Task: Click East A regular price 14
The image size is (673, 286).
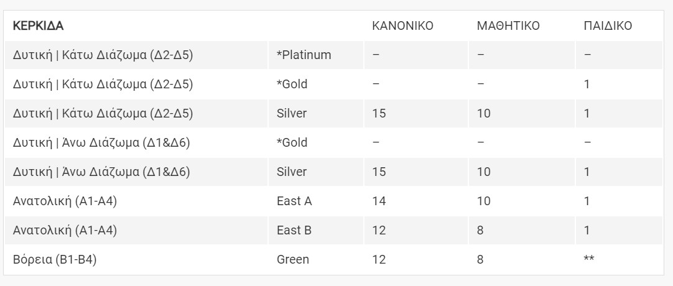Action: point(379,201)
